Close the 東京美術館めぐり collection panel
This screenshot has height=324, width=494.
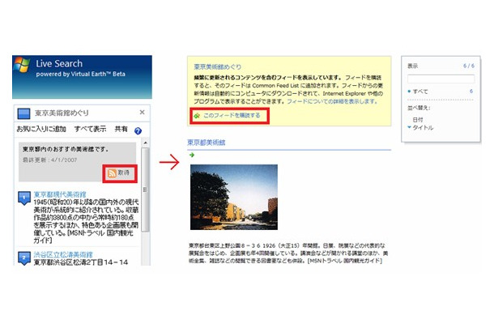tap(142, 113)
